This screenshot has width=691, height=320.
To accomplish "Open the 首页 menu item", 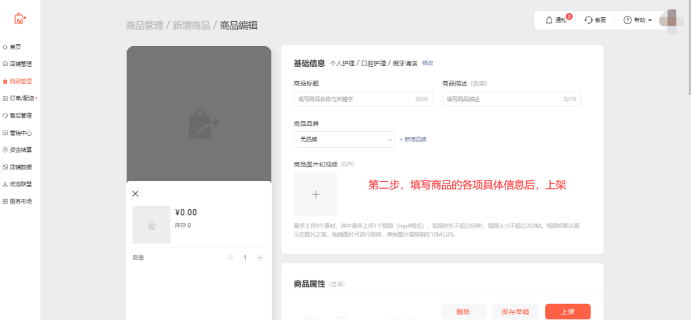I will pos(15,47).
